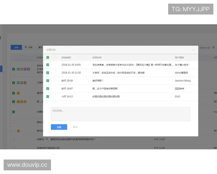This screenshot has width=217, height=174.
Task: Cancel the batch reply via 取消
Action: 75,127
